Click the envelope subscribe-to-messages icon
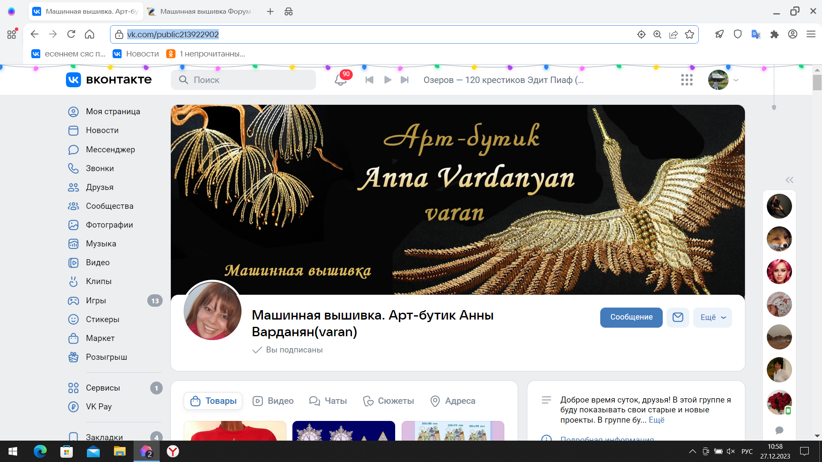Viewport: 822px width, 462px height. 678,317
